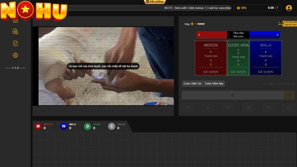This screenshot has height=167, width=297.
Task: Open the transaction document icon in sidebar
Action: click(15, 32)
